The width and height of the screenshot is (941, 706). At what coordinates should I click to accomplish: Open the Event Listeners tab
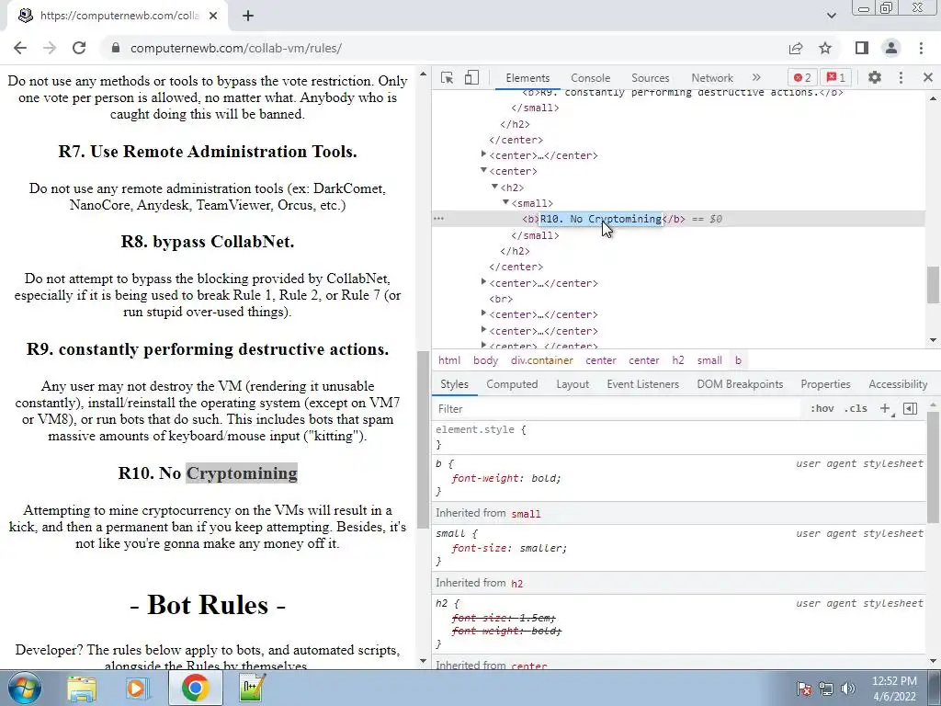coord(642,384)
